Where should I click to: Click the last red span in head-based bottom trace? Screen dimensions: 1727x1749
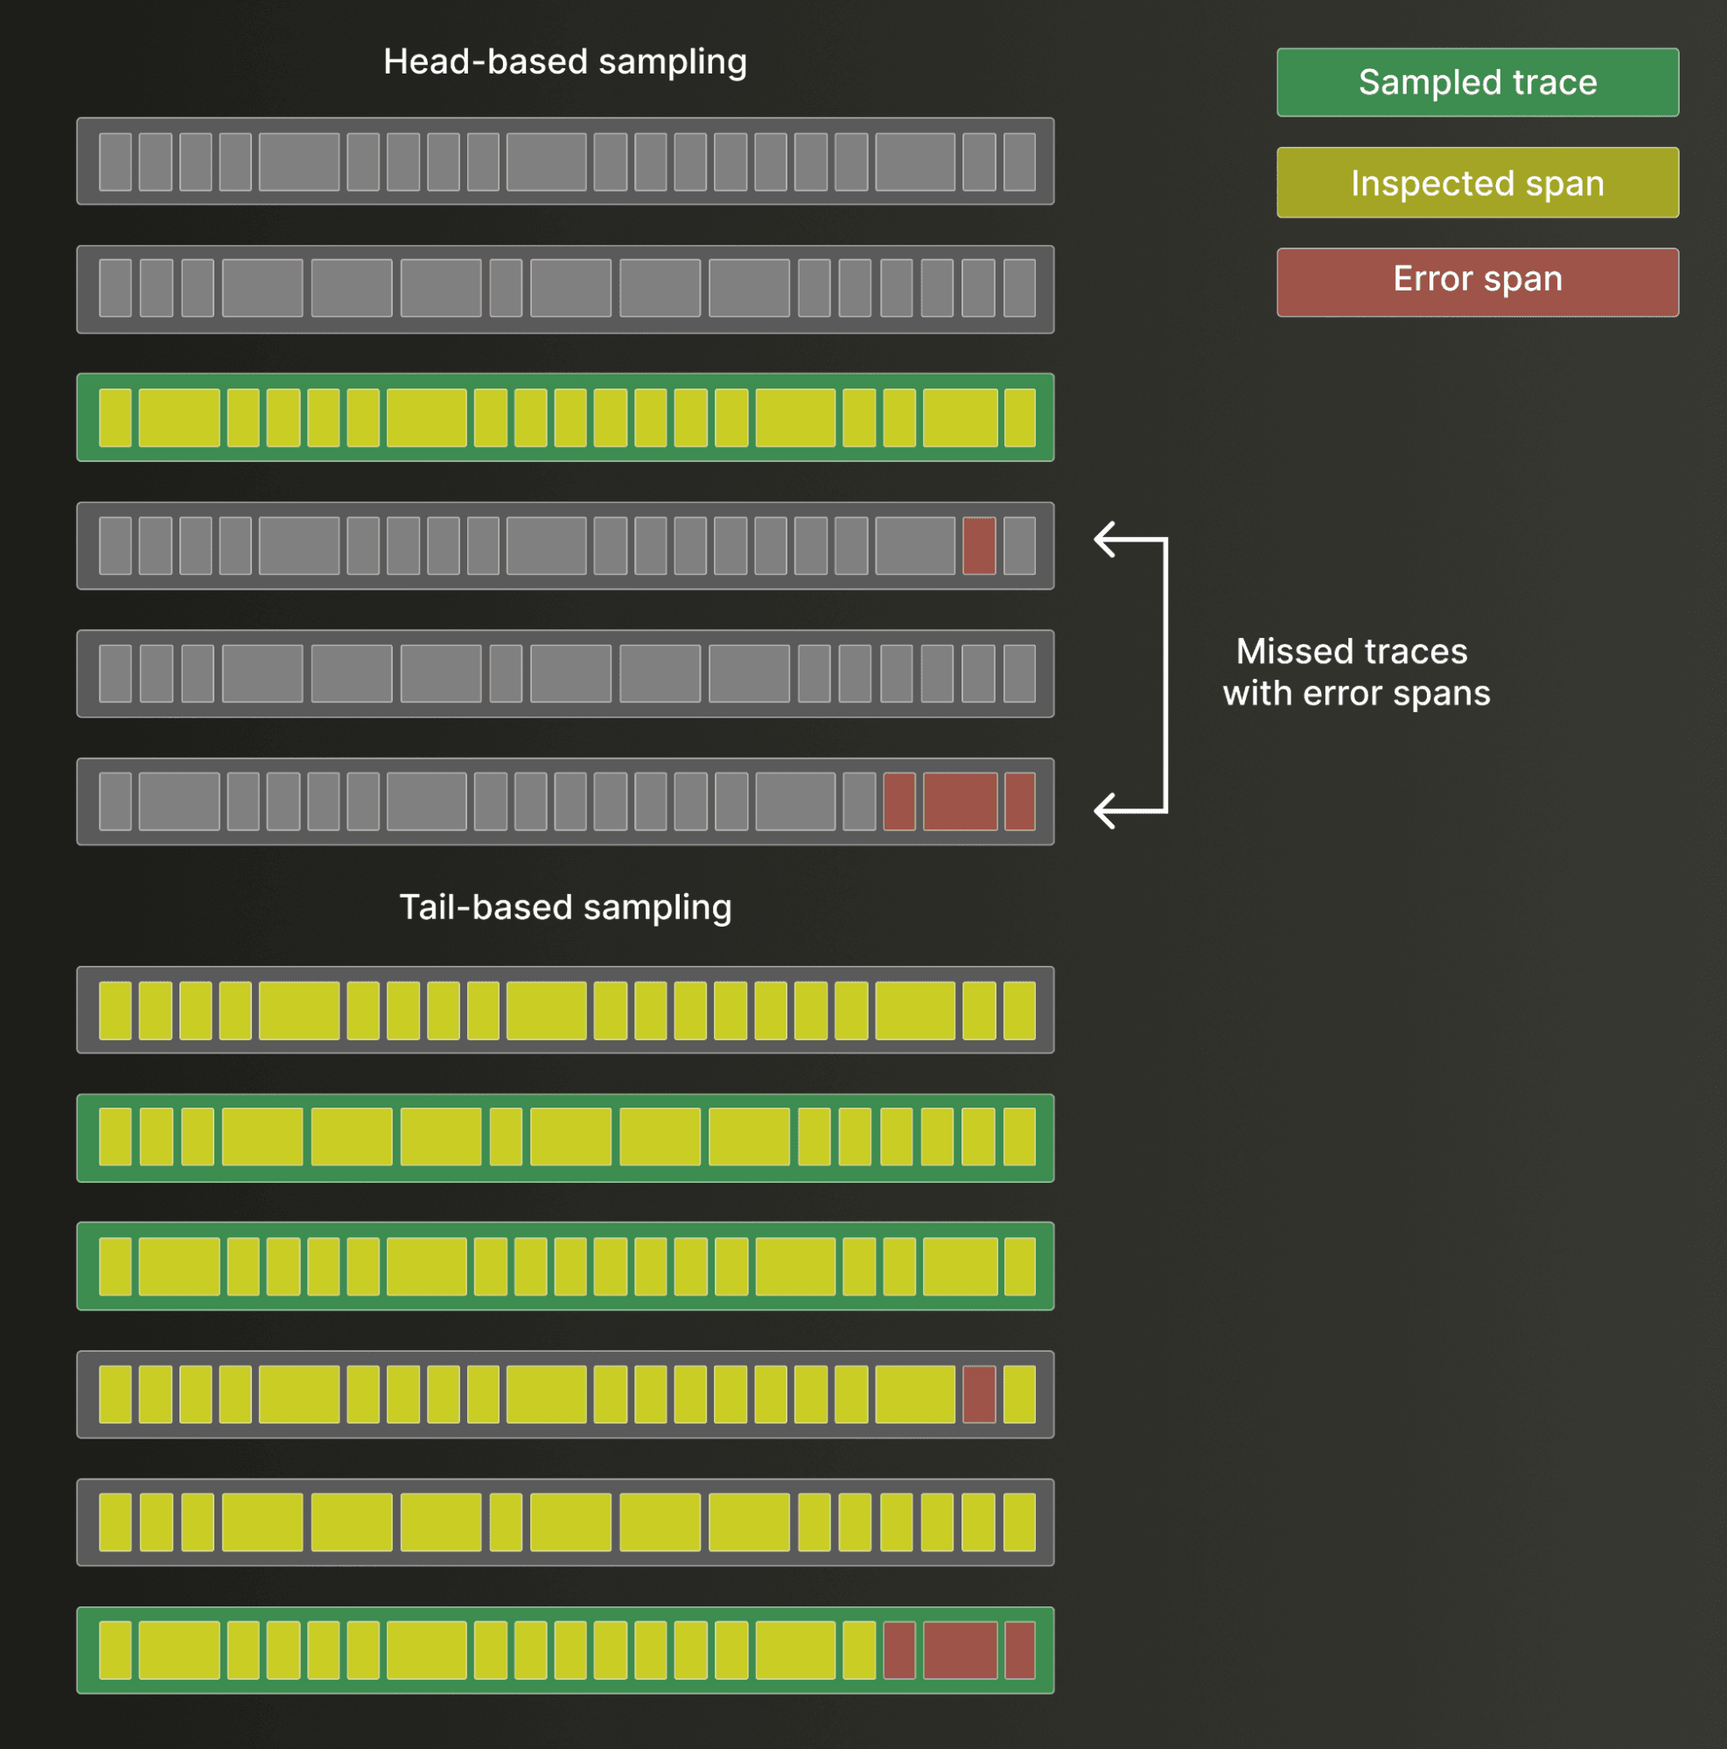1019,801
